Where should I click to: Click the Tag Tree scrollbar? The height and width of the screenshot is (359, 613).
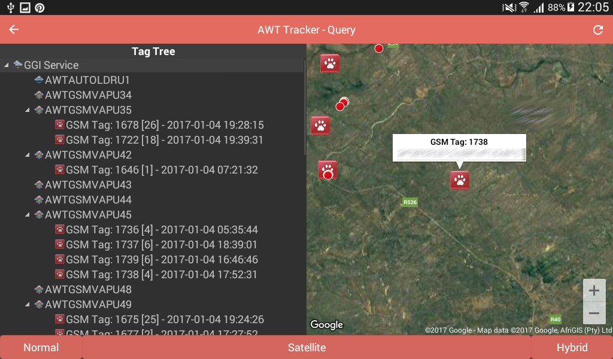[x=305, y=107]
